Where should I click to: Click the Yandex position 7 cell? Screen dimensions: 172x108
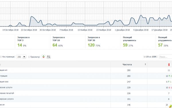click(169, 93)
